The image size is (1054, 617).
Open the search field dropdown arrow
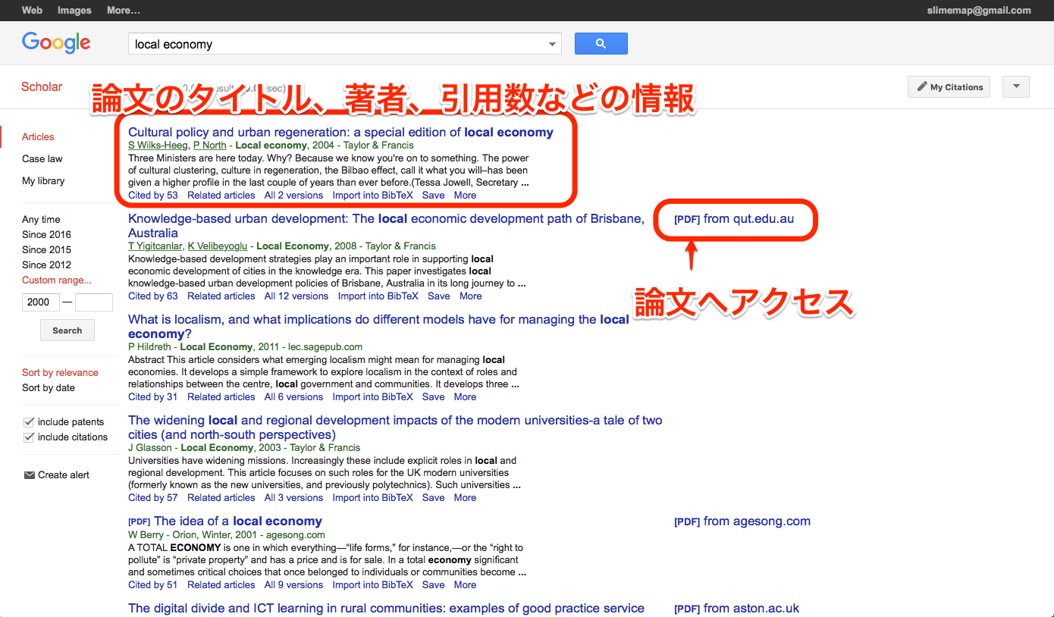551,43
